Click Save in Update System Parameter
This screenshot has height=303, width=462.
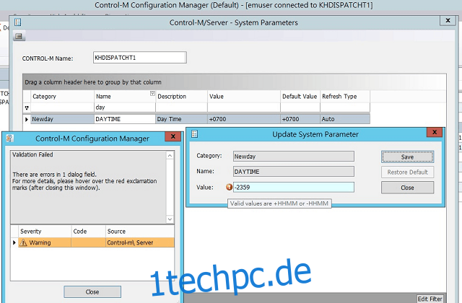coord(407,157)
